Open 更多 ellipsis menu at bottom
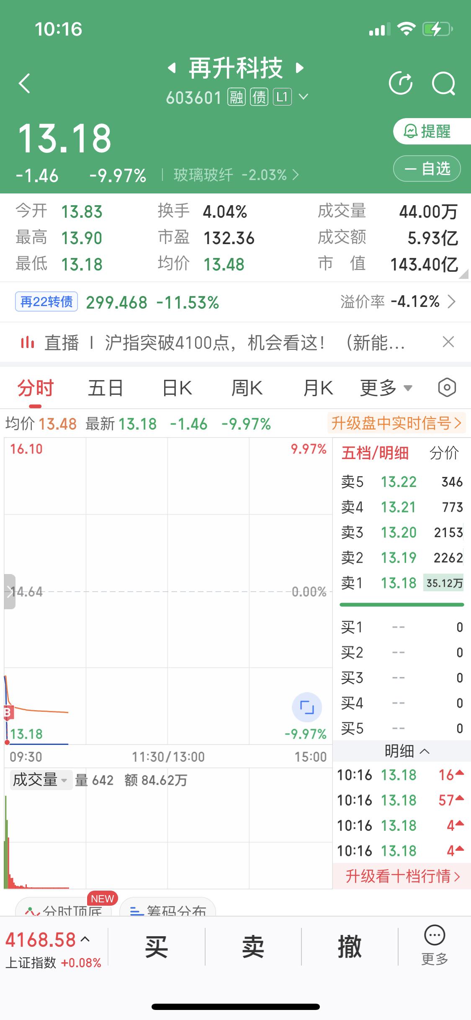 click(x=435, y=945)
